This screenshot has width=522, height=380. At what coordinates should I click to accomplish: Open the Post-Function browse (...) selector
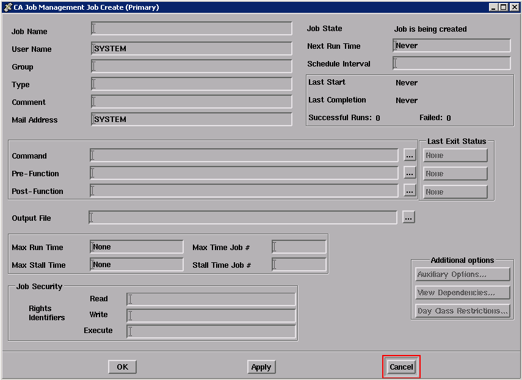pos(409,192)
